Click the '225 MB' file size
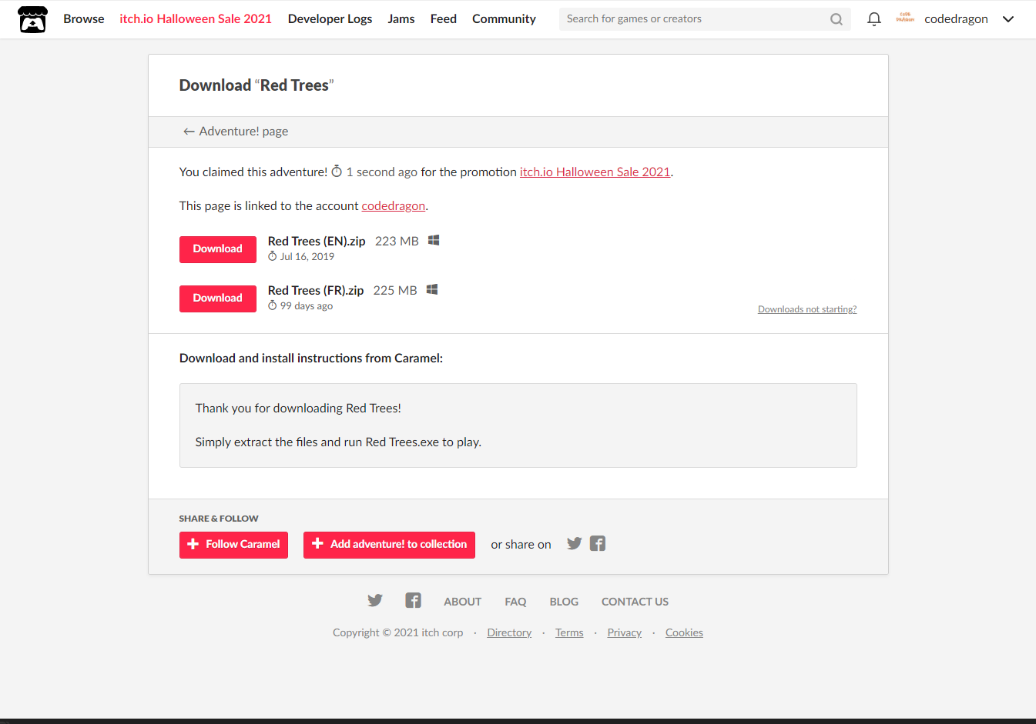This screenshot has height=724, width=1036. tap(395, 290)
